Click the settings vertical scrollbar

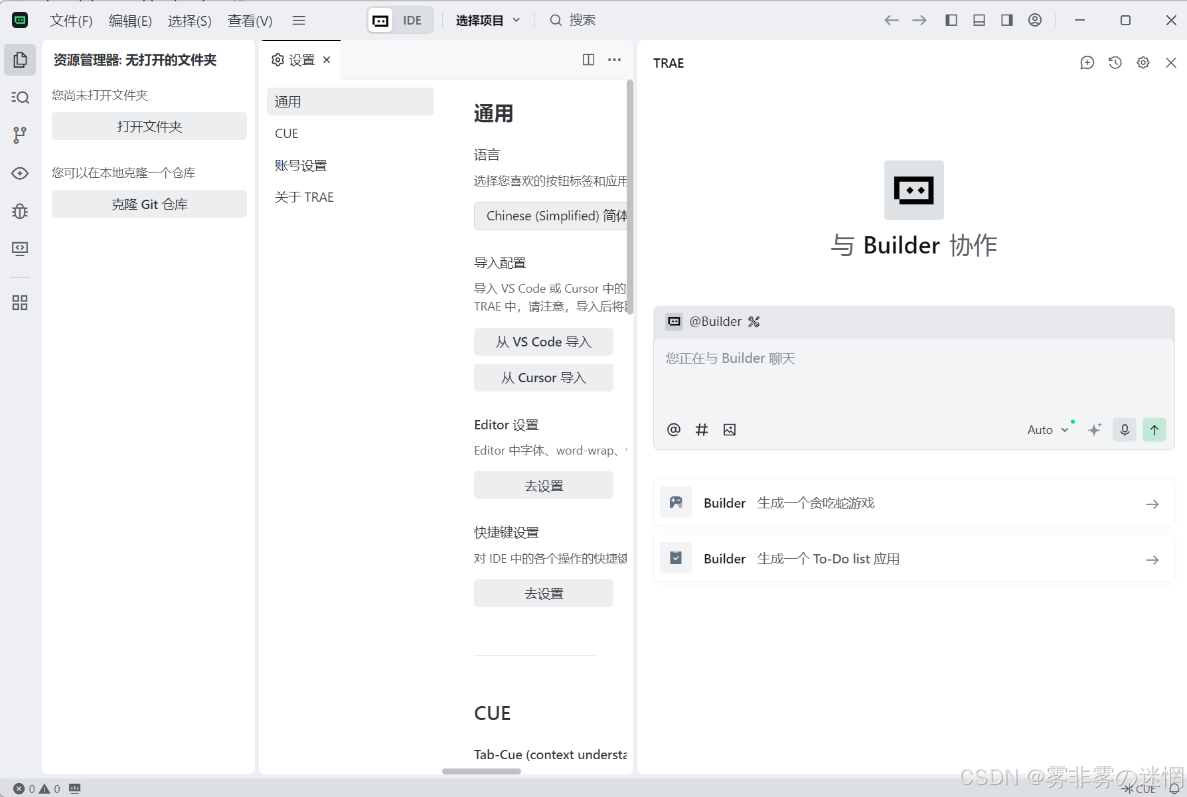tap(630, 197)
